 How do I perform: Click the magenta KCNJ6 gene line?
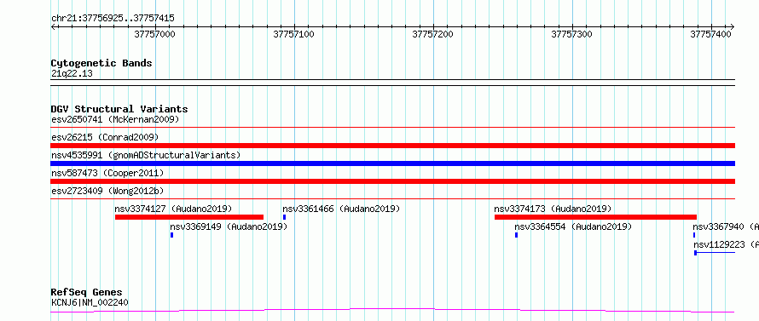(x=392, y=310)
